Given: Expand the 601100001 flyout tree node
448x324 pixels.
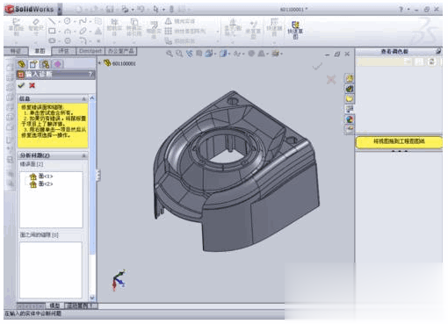Looking at the screenshot, I should [x=99, y=63].
